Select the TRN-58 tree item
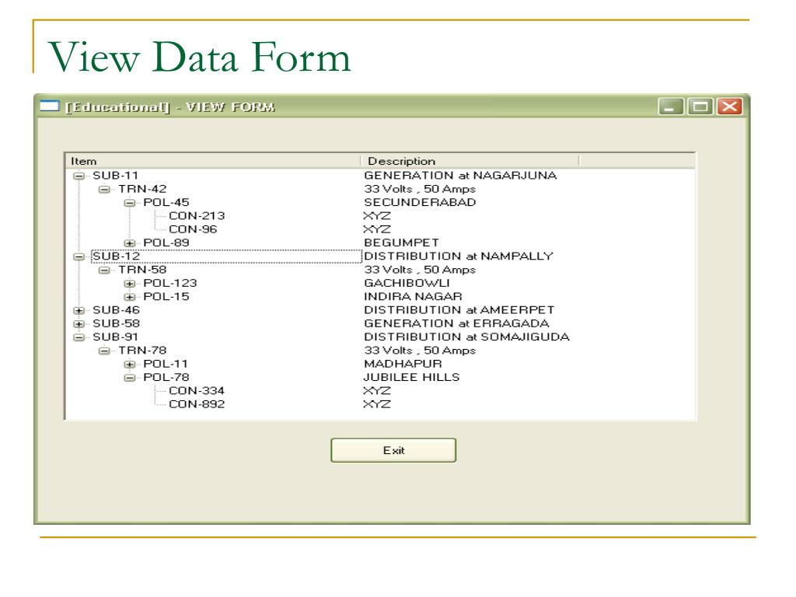Screen dimensions: 796x597 (142, 270)
